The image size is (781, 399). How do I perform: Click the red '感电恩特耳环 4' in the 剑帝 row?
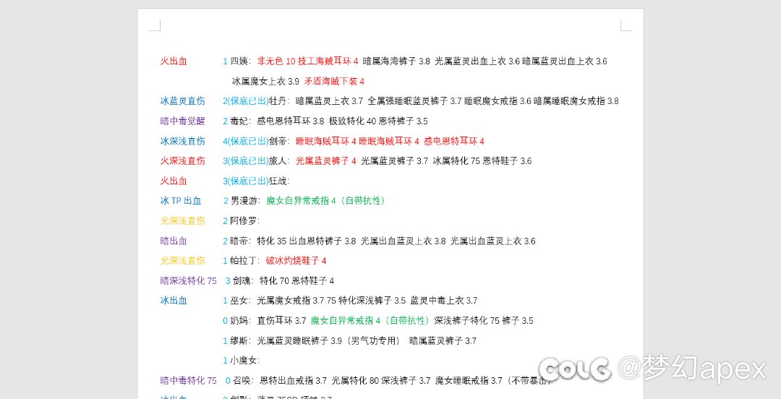coord(453,141)
